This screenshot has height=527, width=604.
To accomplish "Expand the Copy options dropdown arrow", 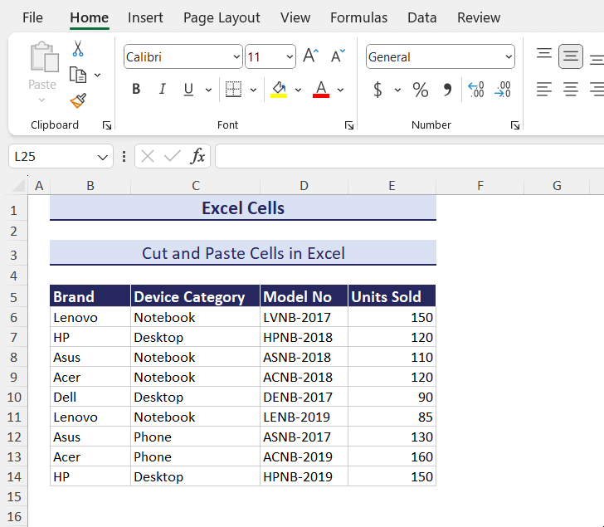I will click(x=97, y=76).
